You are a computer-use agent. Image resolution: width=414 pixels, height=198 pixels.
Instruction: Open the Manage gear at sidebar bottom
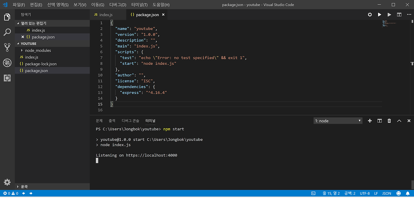[x=7, y=182]
